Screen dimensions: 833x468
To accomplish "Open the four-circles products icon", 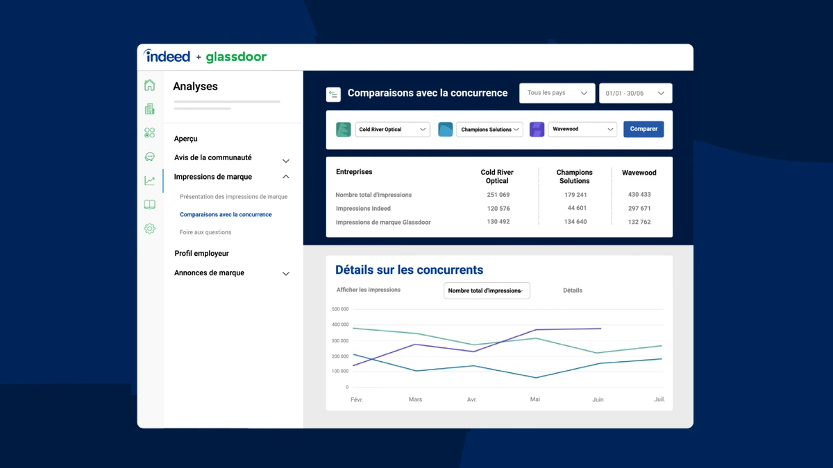I will (x=149, y=133).
